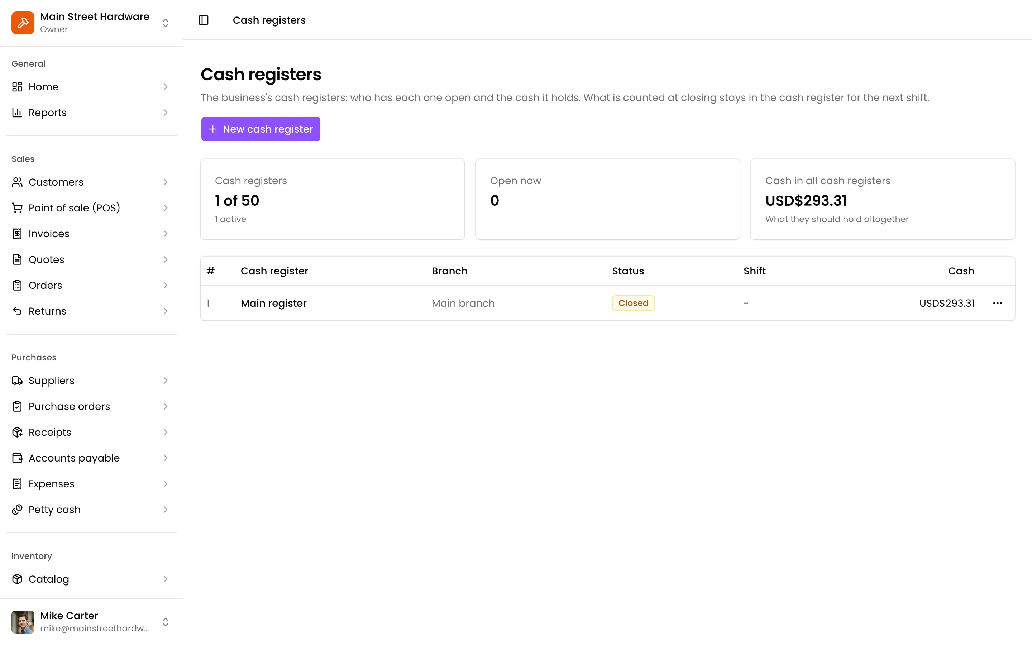1032x645 pixels.
Task: Click the Main Street Hardware logo icon
Action: click(x=23, y=23)
